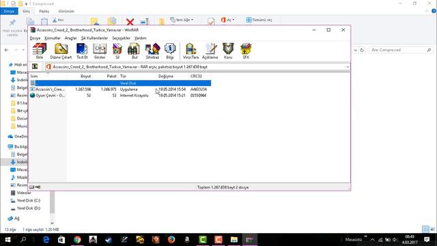Open File Explorer from the taskbar
The image size is (437, 246).
click(x=234, y=240)
